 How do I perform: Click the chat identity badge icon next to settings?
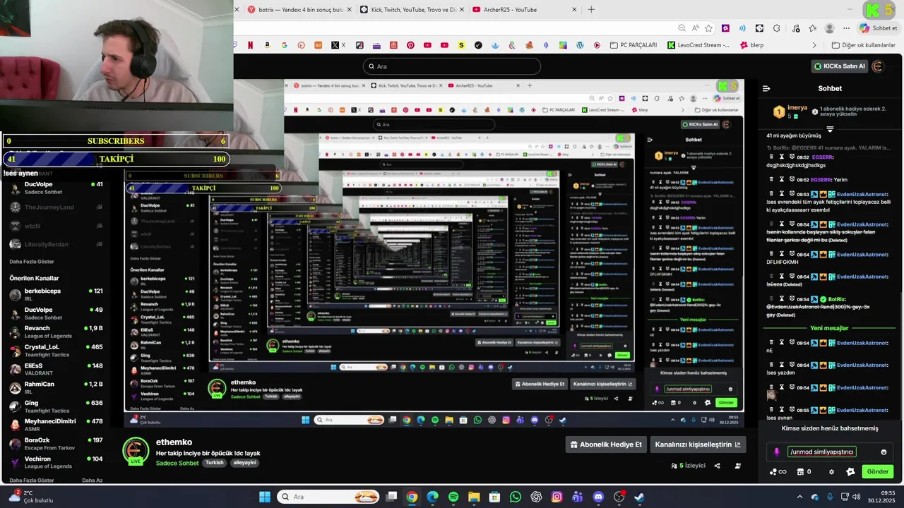coord(850,472)
